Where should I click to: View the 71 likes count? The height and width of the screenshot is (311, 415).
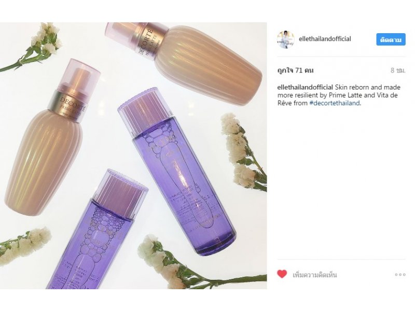click(x=295, y=70)
